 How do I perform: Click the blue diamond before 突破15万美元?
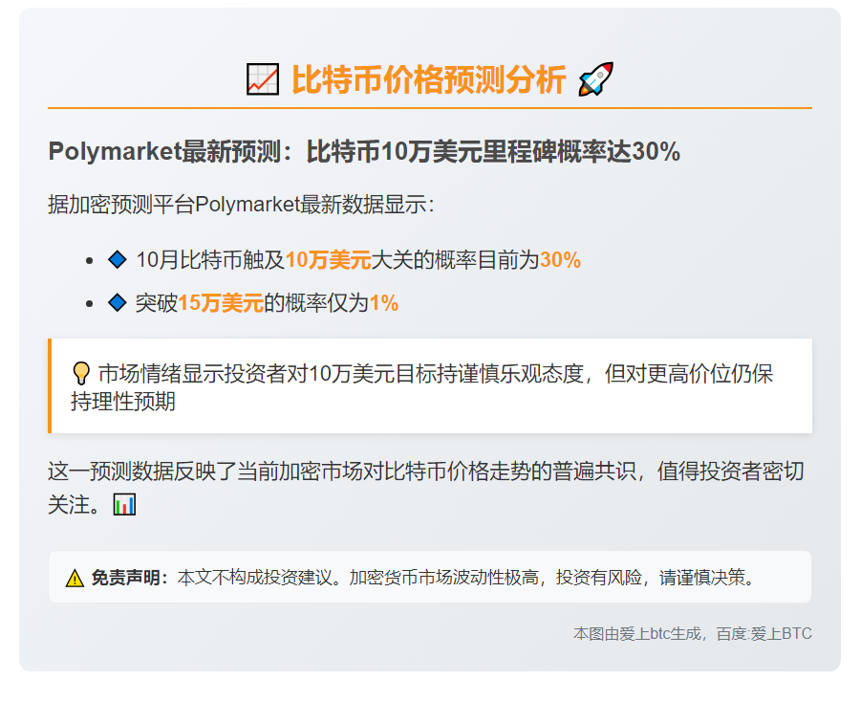coord(118,303)
